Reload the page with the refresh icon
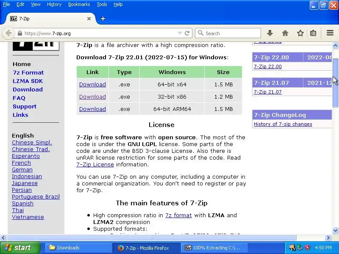 pyautogui.click(x=187, y=33)
